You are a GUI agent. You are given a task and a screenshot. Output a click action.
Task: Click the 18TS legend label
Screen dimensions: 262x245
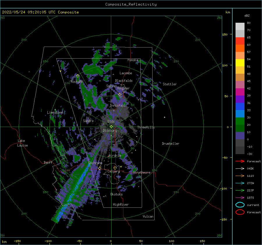[250, 198]
